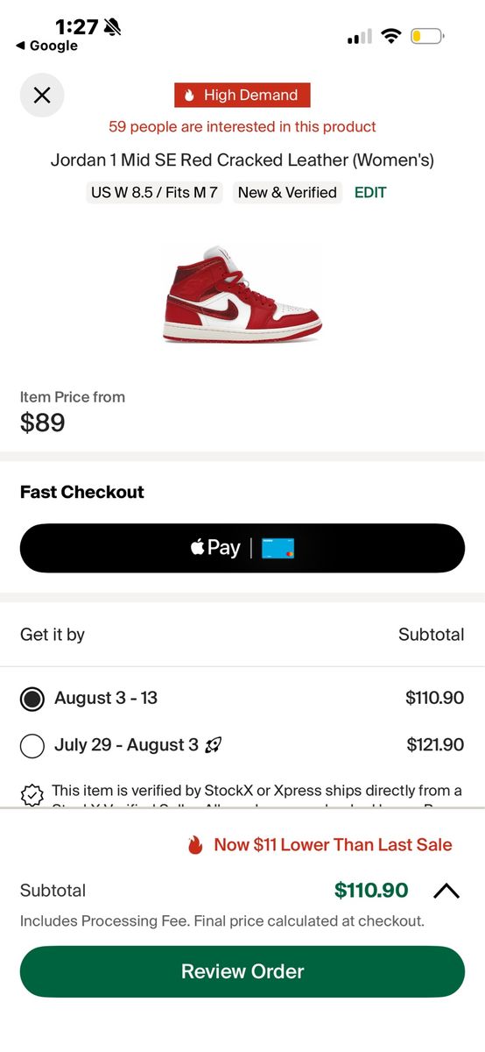Open the New & Verified condition chip
The image size is (485, 1052).
click(x=287, y=193)
